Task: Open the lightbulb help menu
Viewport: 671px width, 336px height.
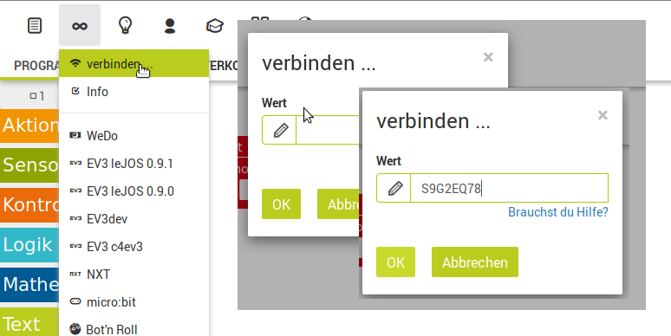Action: click(x=125, y=25)
